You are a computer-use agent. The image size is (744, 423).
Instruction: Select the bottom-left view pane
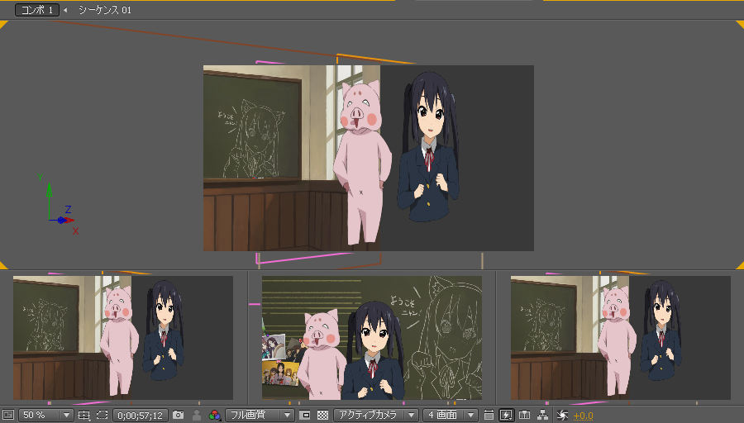[x=123, y=338]
